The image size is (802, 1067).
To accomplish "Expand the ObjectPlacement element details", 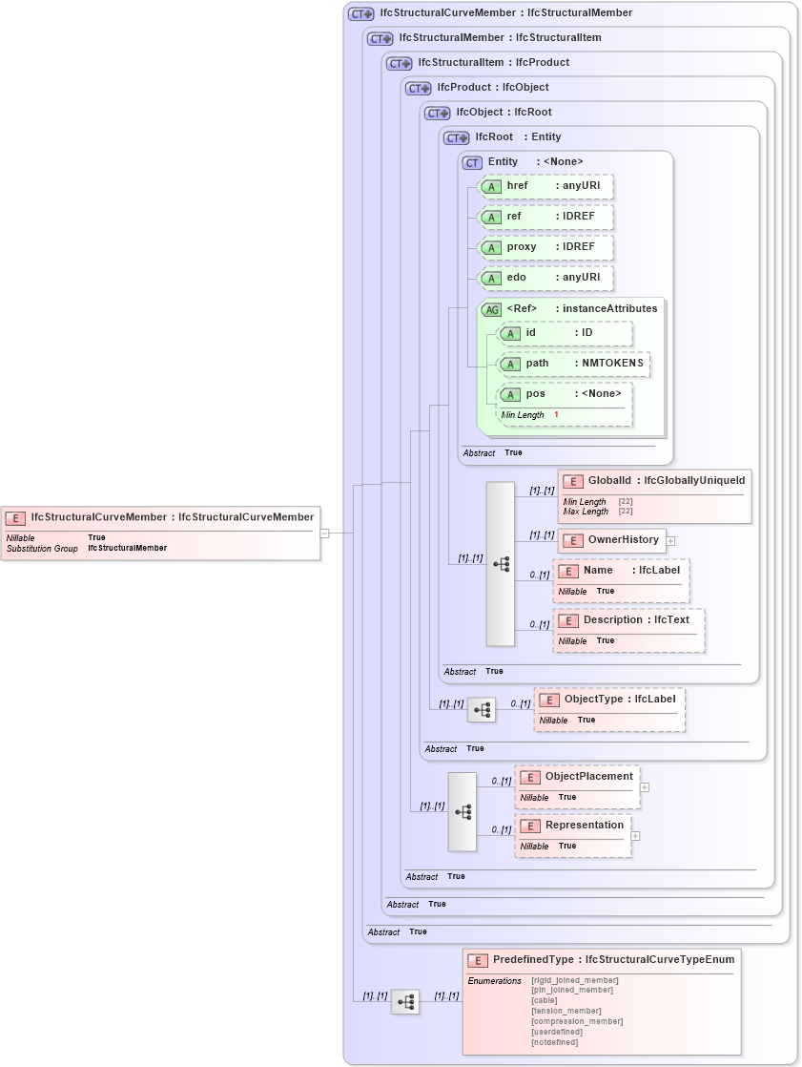I will click(x=645, y=785).
